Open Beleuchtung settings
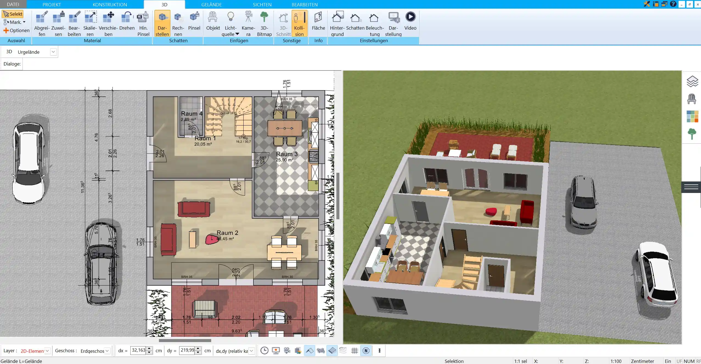 [x=375, y=24]
